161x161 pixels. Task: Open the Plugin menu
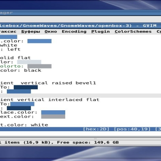point(101,32)
